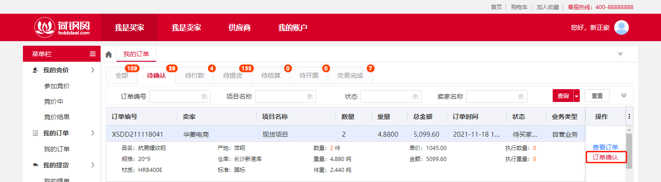Image resolution: width=661 pixels, height=182 pixels.
Task: Select the 待付款 tab
Action: (195, 75)
